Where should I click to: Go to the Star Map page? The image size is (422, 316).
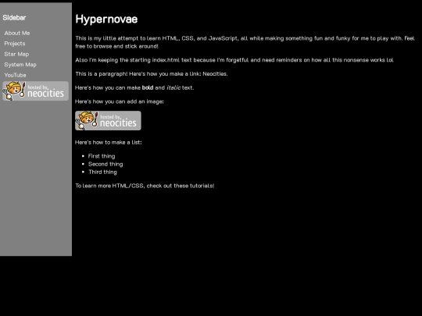point(16,54)
